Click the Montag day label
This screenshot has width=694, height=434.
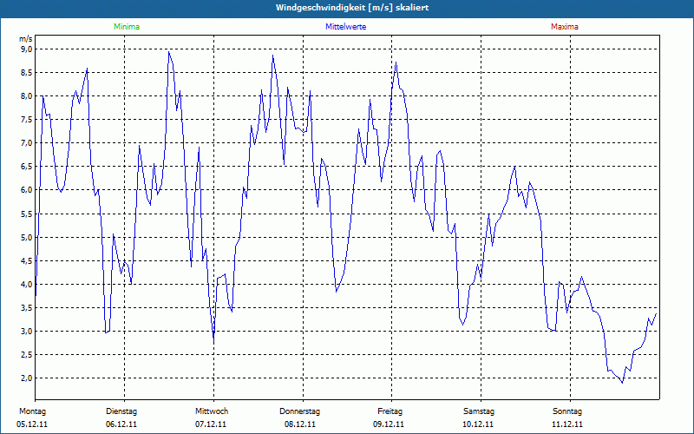32,411
